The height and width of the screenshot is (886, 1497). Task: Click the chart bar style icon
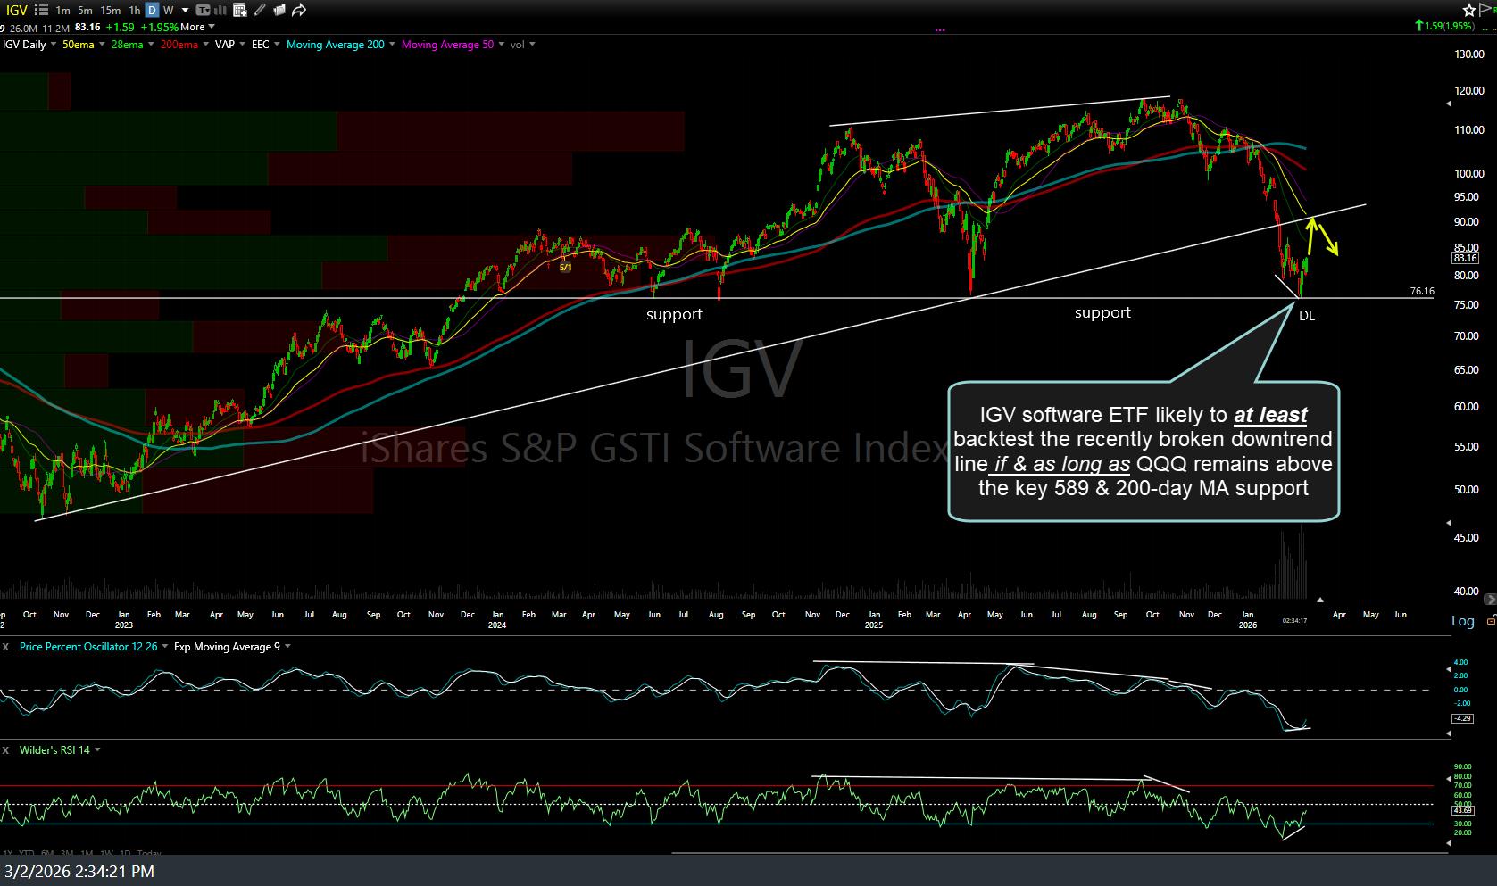[x=220, y=10]
